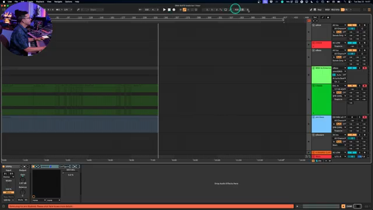Enable Draw Mode pencil in control bar

311,10
